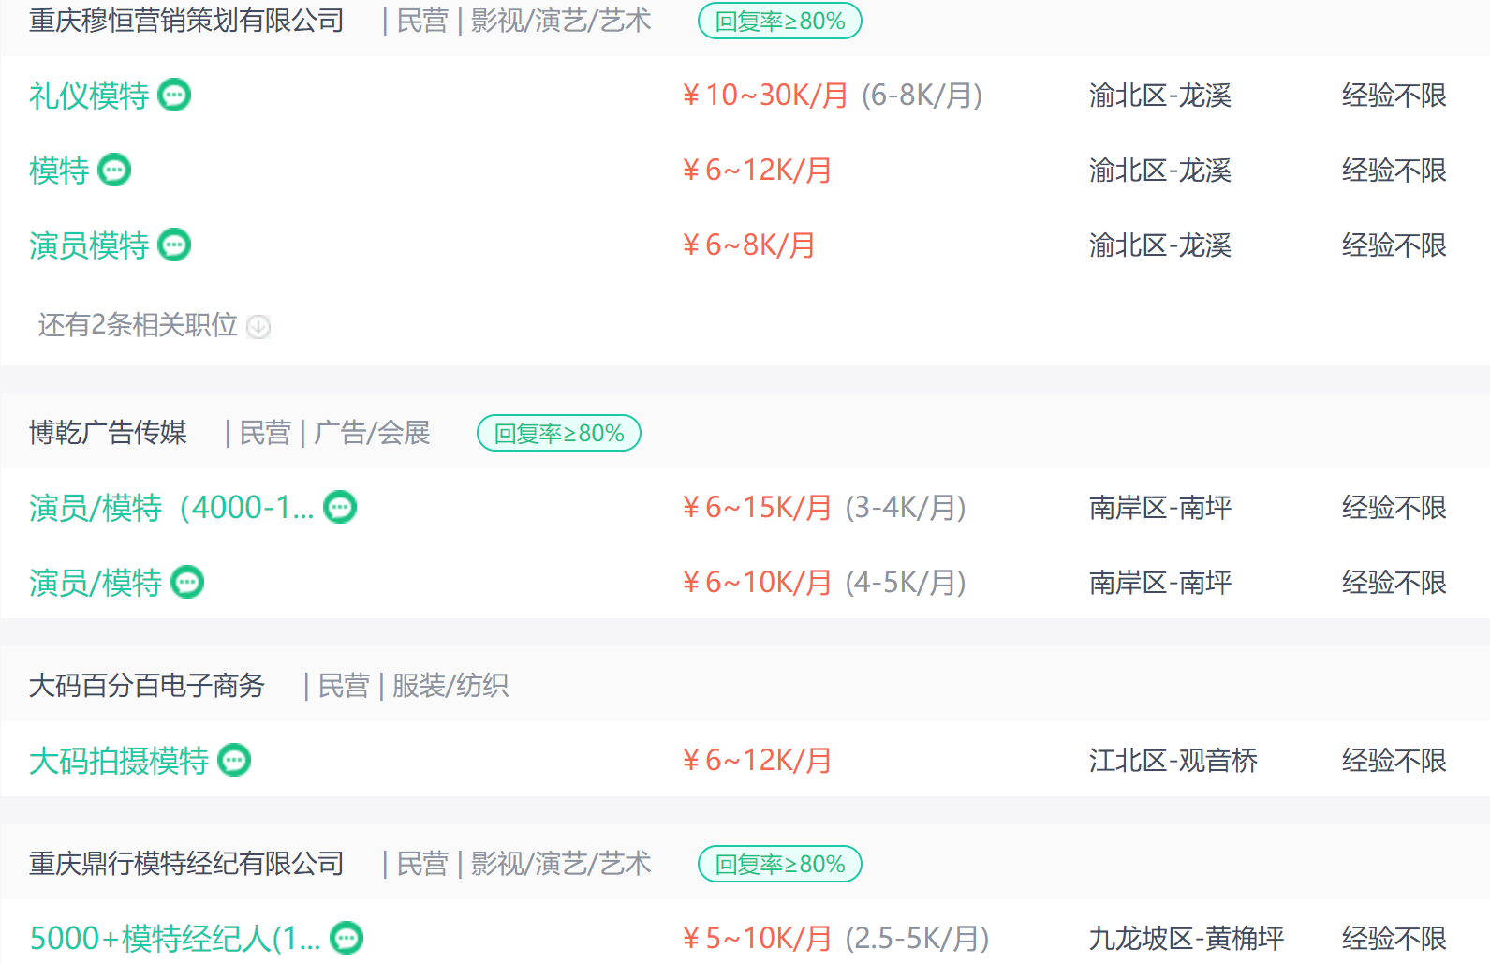Screen dimensions: 1490x964
Task: Open 5000+模特经纪人 job link
Action: [x=175, y=939]
